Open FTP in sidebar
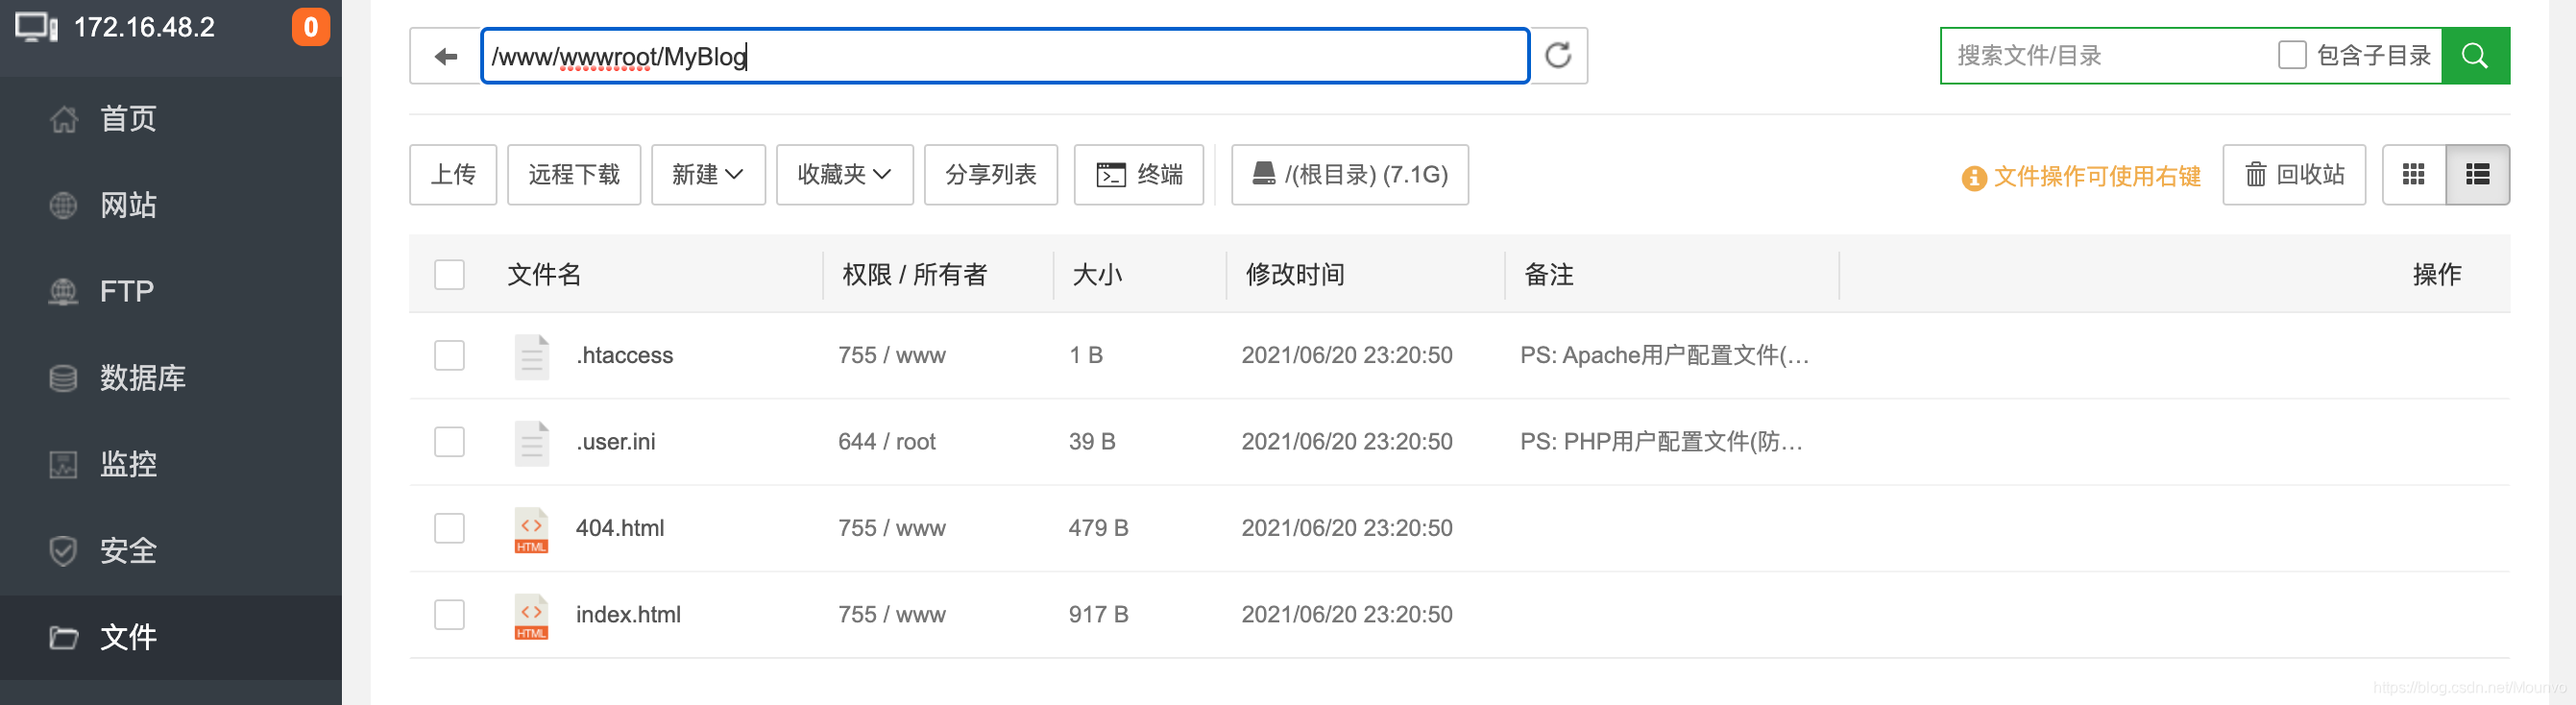The width and height of the screenshot is (2576, 705). [x=171, y=291]
